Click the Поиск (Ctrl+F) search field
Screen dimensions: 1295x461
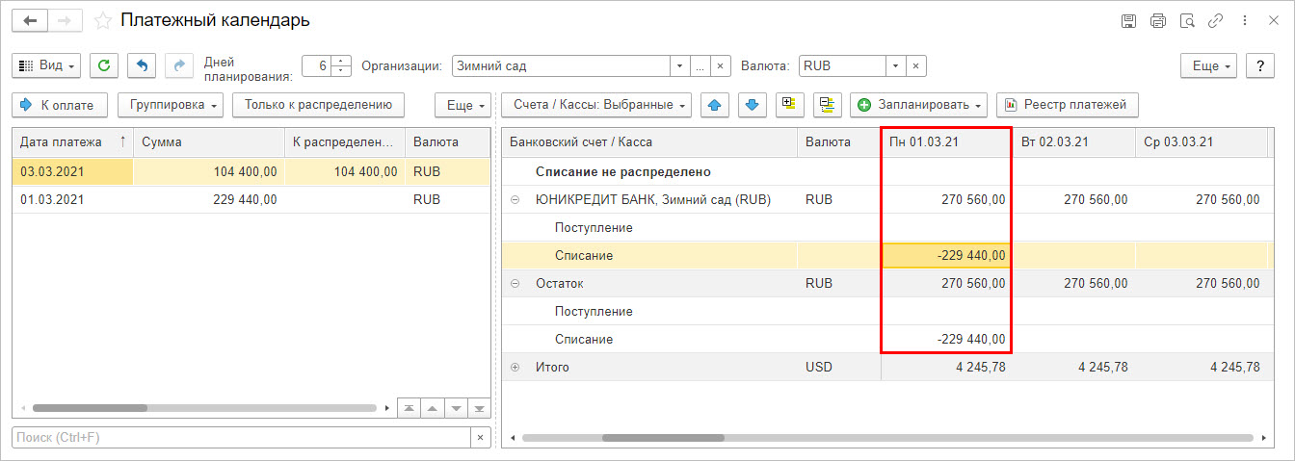pos(241,438)
